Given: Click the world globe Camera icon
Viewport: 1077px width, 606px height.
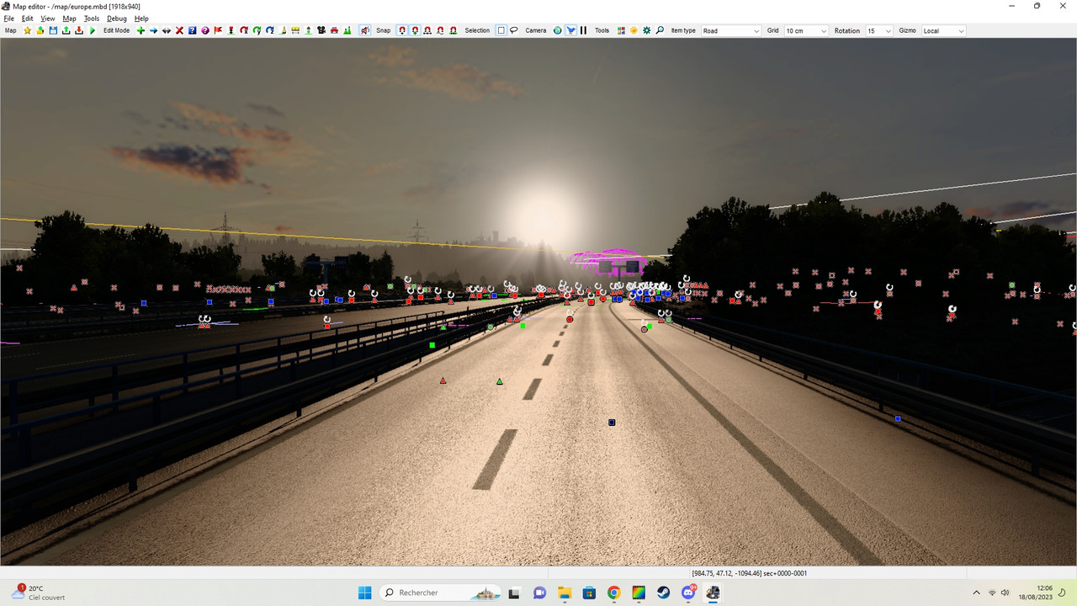Looking at the screenshot, I should pyautogui.click(x=557, y=30).
